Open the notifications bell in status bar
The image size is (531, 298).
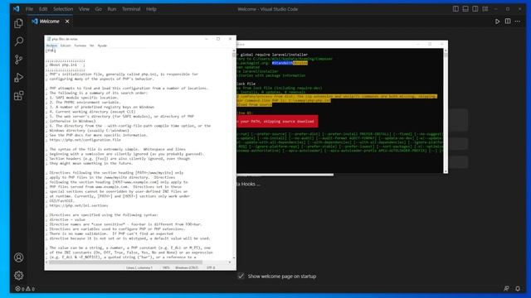(x=518, y=289)
